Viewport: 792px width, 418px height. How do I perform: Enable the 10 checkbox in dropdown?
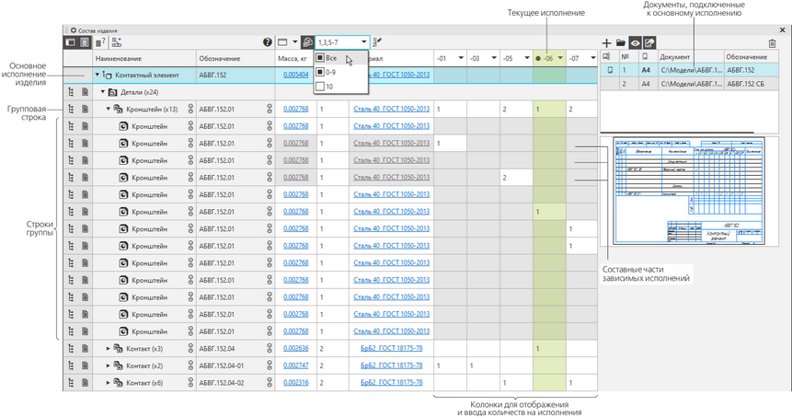[x=320, y=87]
